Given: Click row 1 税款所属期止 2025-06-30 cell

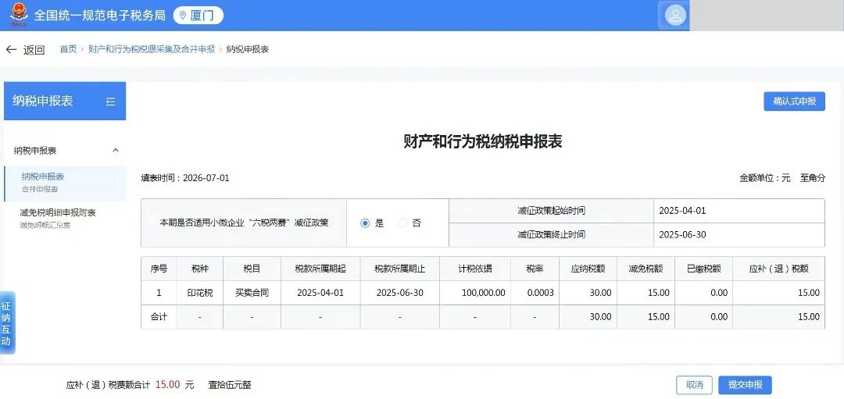Looking at the screenshot, I should click(x=399, y=293).
